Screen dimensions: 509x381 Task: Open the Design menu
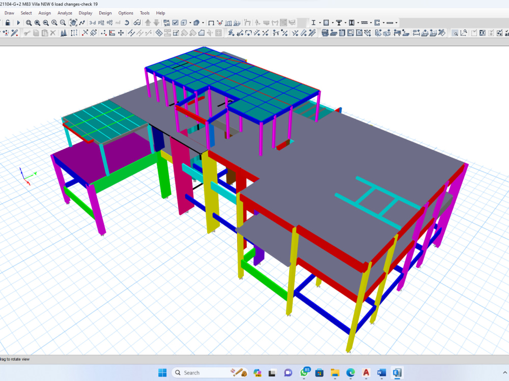click(x=105, y=13)
